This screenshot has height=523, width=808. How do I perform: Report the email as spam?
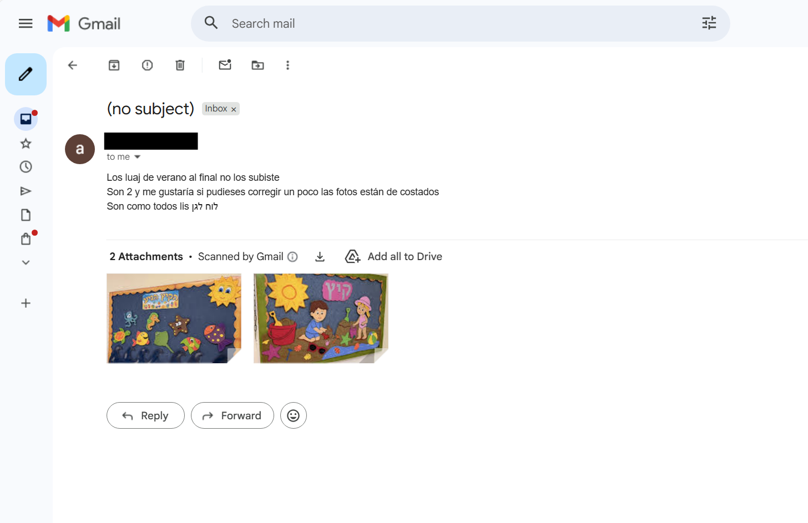[x=147, y=65]
